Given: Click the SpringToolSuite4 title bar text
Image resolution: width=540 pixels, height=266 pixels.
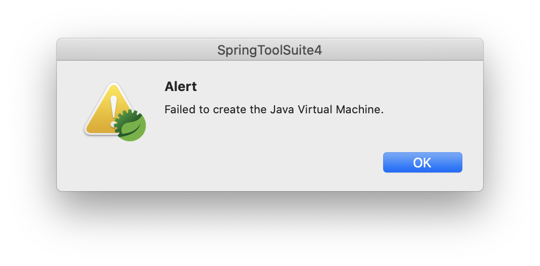Looking at the screenshot, I should point(269,51).
